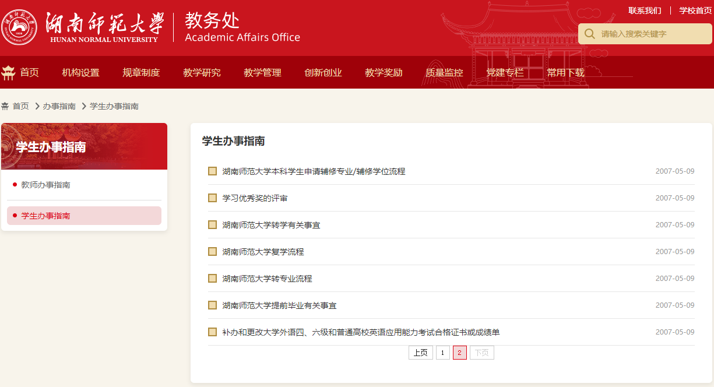Focus the search keyword input field
This screenshot has width=714, height=387.
click(653, 34)
